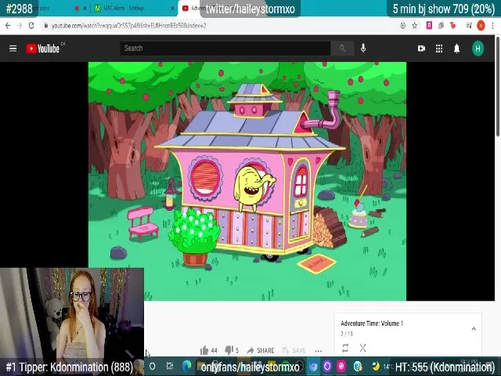This screenshot has height=376, width=501.
Task: Go back with the browser back arrow
Action: (8, 26)
